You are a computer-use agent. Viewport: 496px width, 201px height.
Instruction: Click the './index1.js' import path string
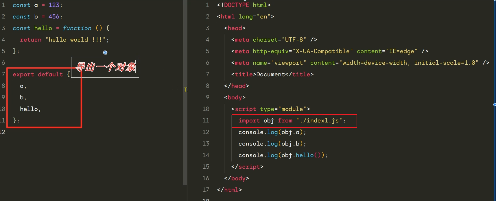(320, 120)
